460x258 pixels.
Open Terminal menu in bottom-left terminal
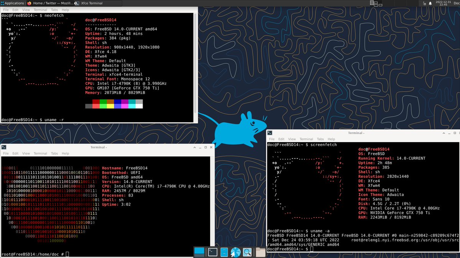41,153
